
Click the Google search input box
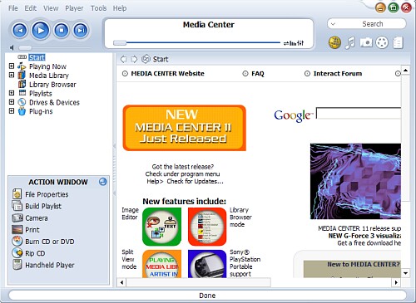[359, 113]
